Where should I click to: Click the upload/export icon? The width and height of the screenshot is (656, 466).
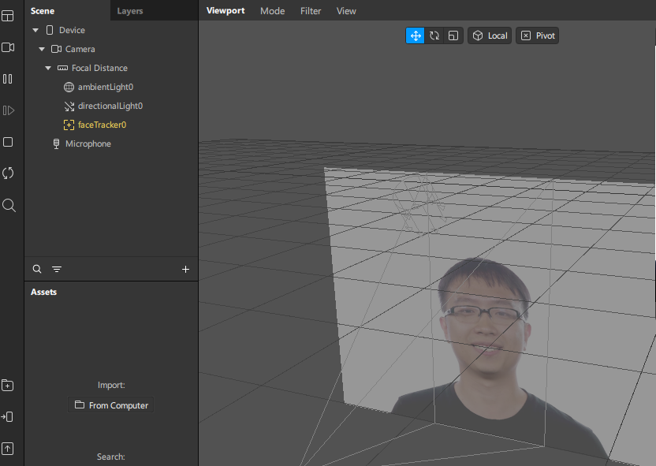[x=8, y=449]
